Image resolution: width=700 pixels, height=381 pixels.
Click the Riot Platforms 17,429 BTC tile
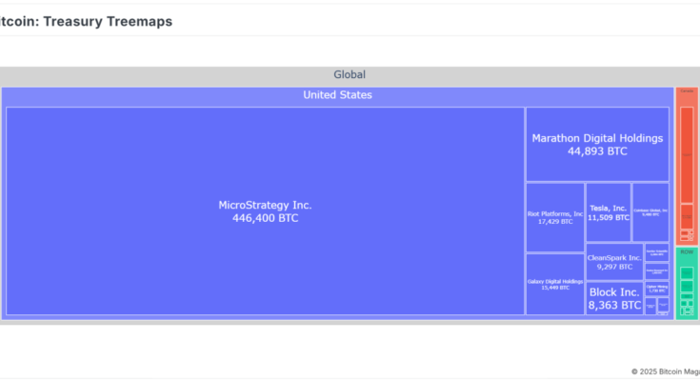555,217
